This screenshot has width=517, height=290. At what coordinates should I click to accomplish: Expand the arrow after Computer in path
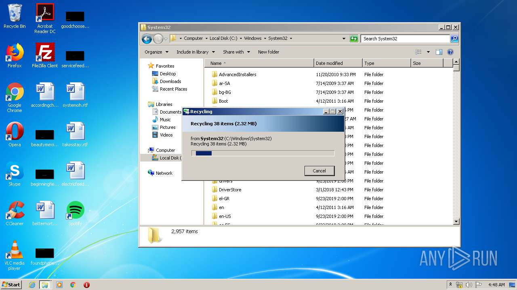[206, 39]
